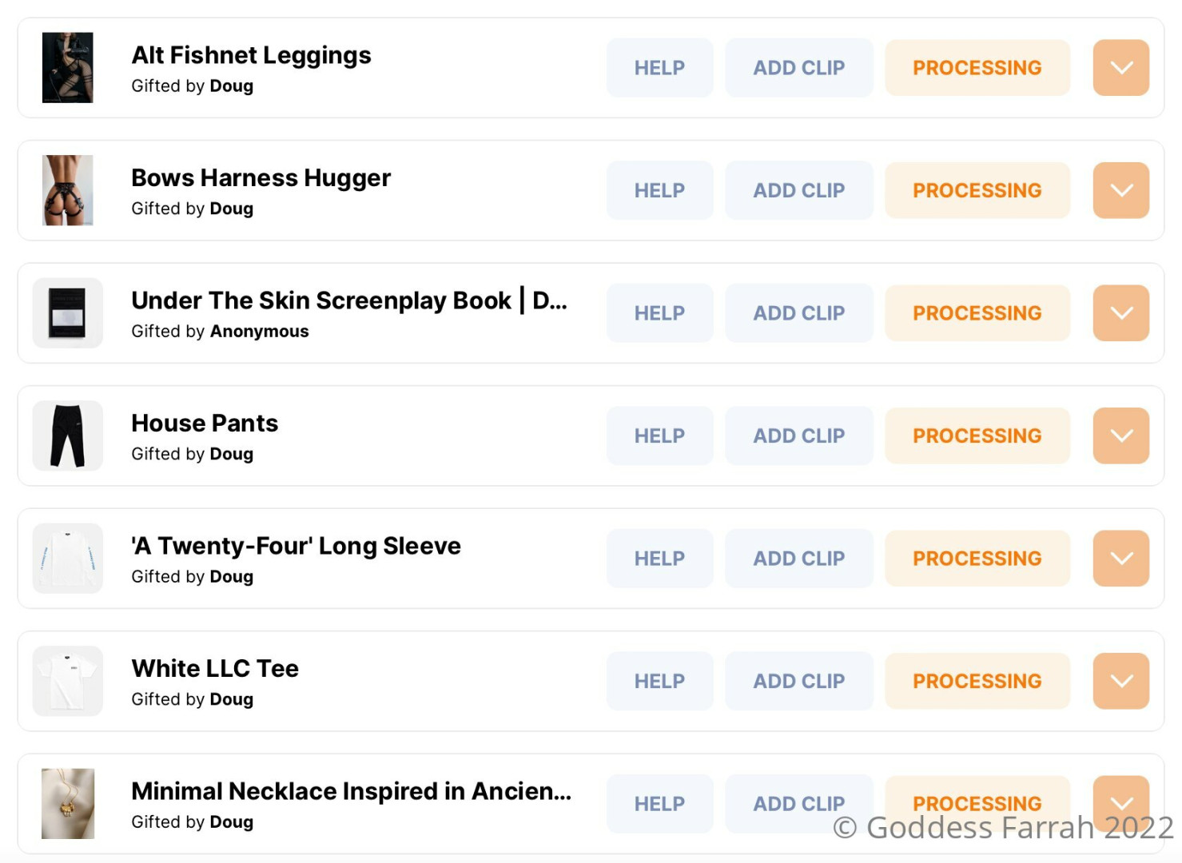Click the Minimal Necklace product thumbnail

click(x=67, y=804)
